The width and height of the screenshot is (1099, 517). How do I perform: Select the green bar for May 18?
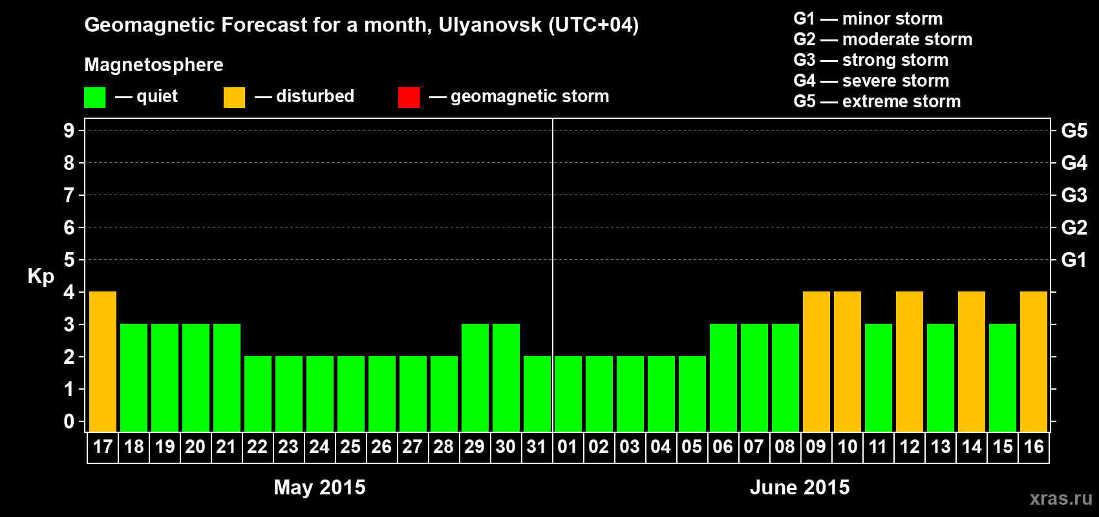pos(134,377)
